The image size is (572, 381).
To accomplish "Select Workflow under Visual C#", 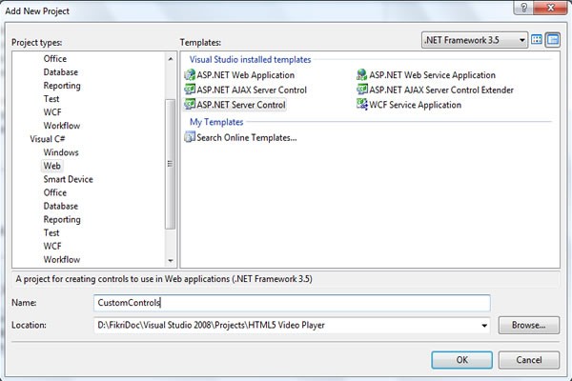I will pos(62,260).
